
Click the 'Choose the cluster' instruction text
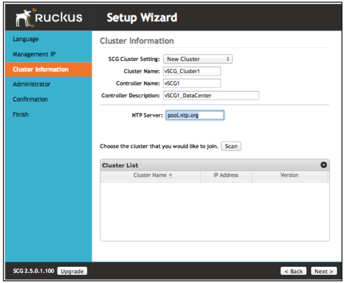[159, 146]
